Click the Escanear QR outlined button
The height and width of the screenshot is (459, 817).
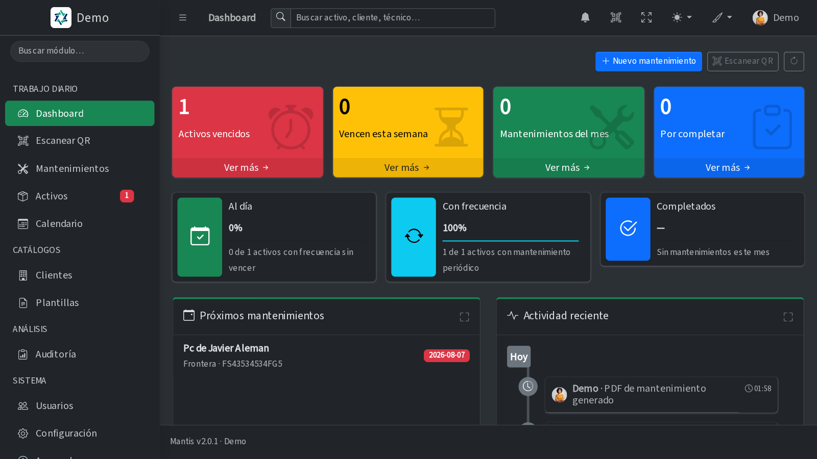742,61
